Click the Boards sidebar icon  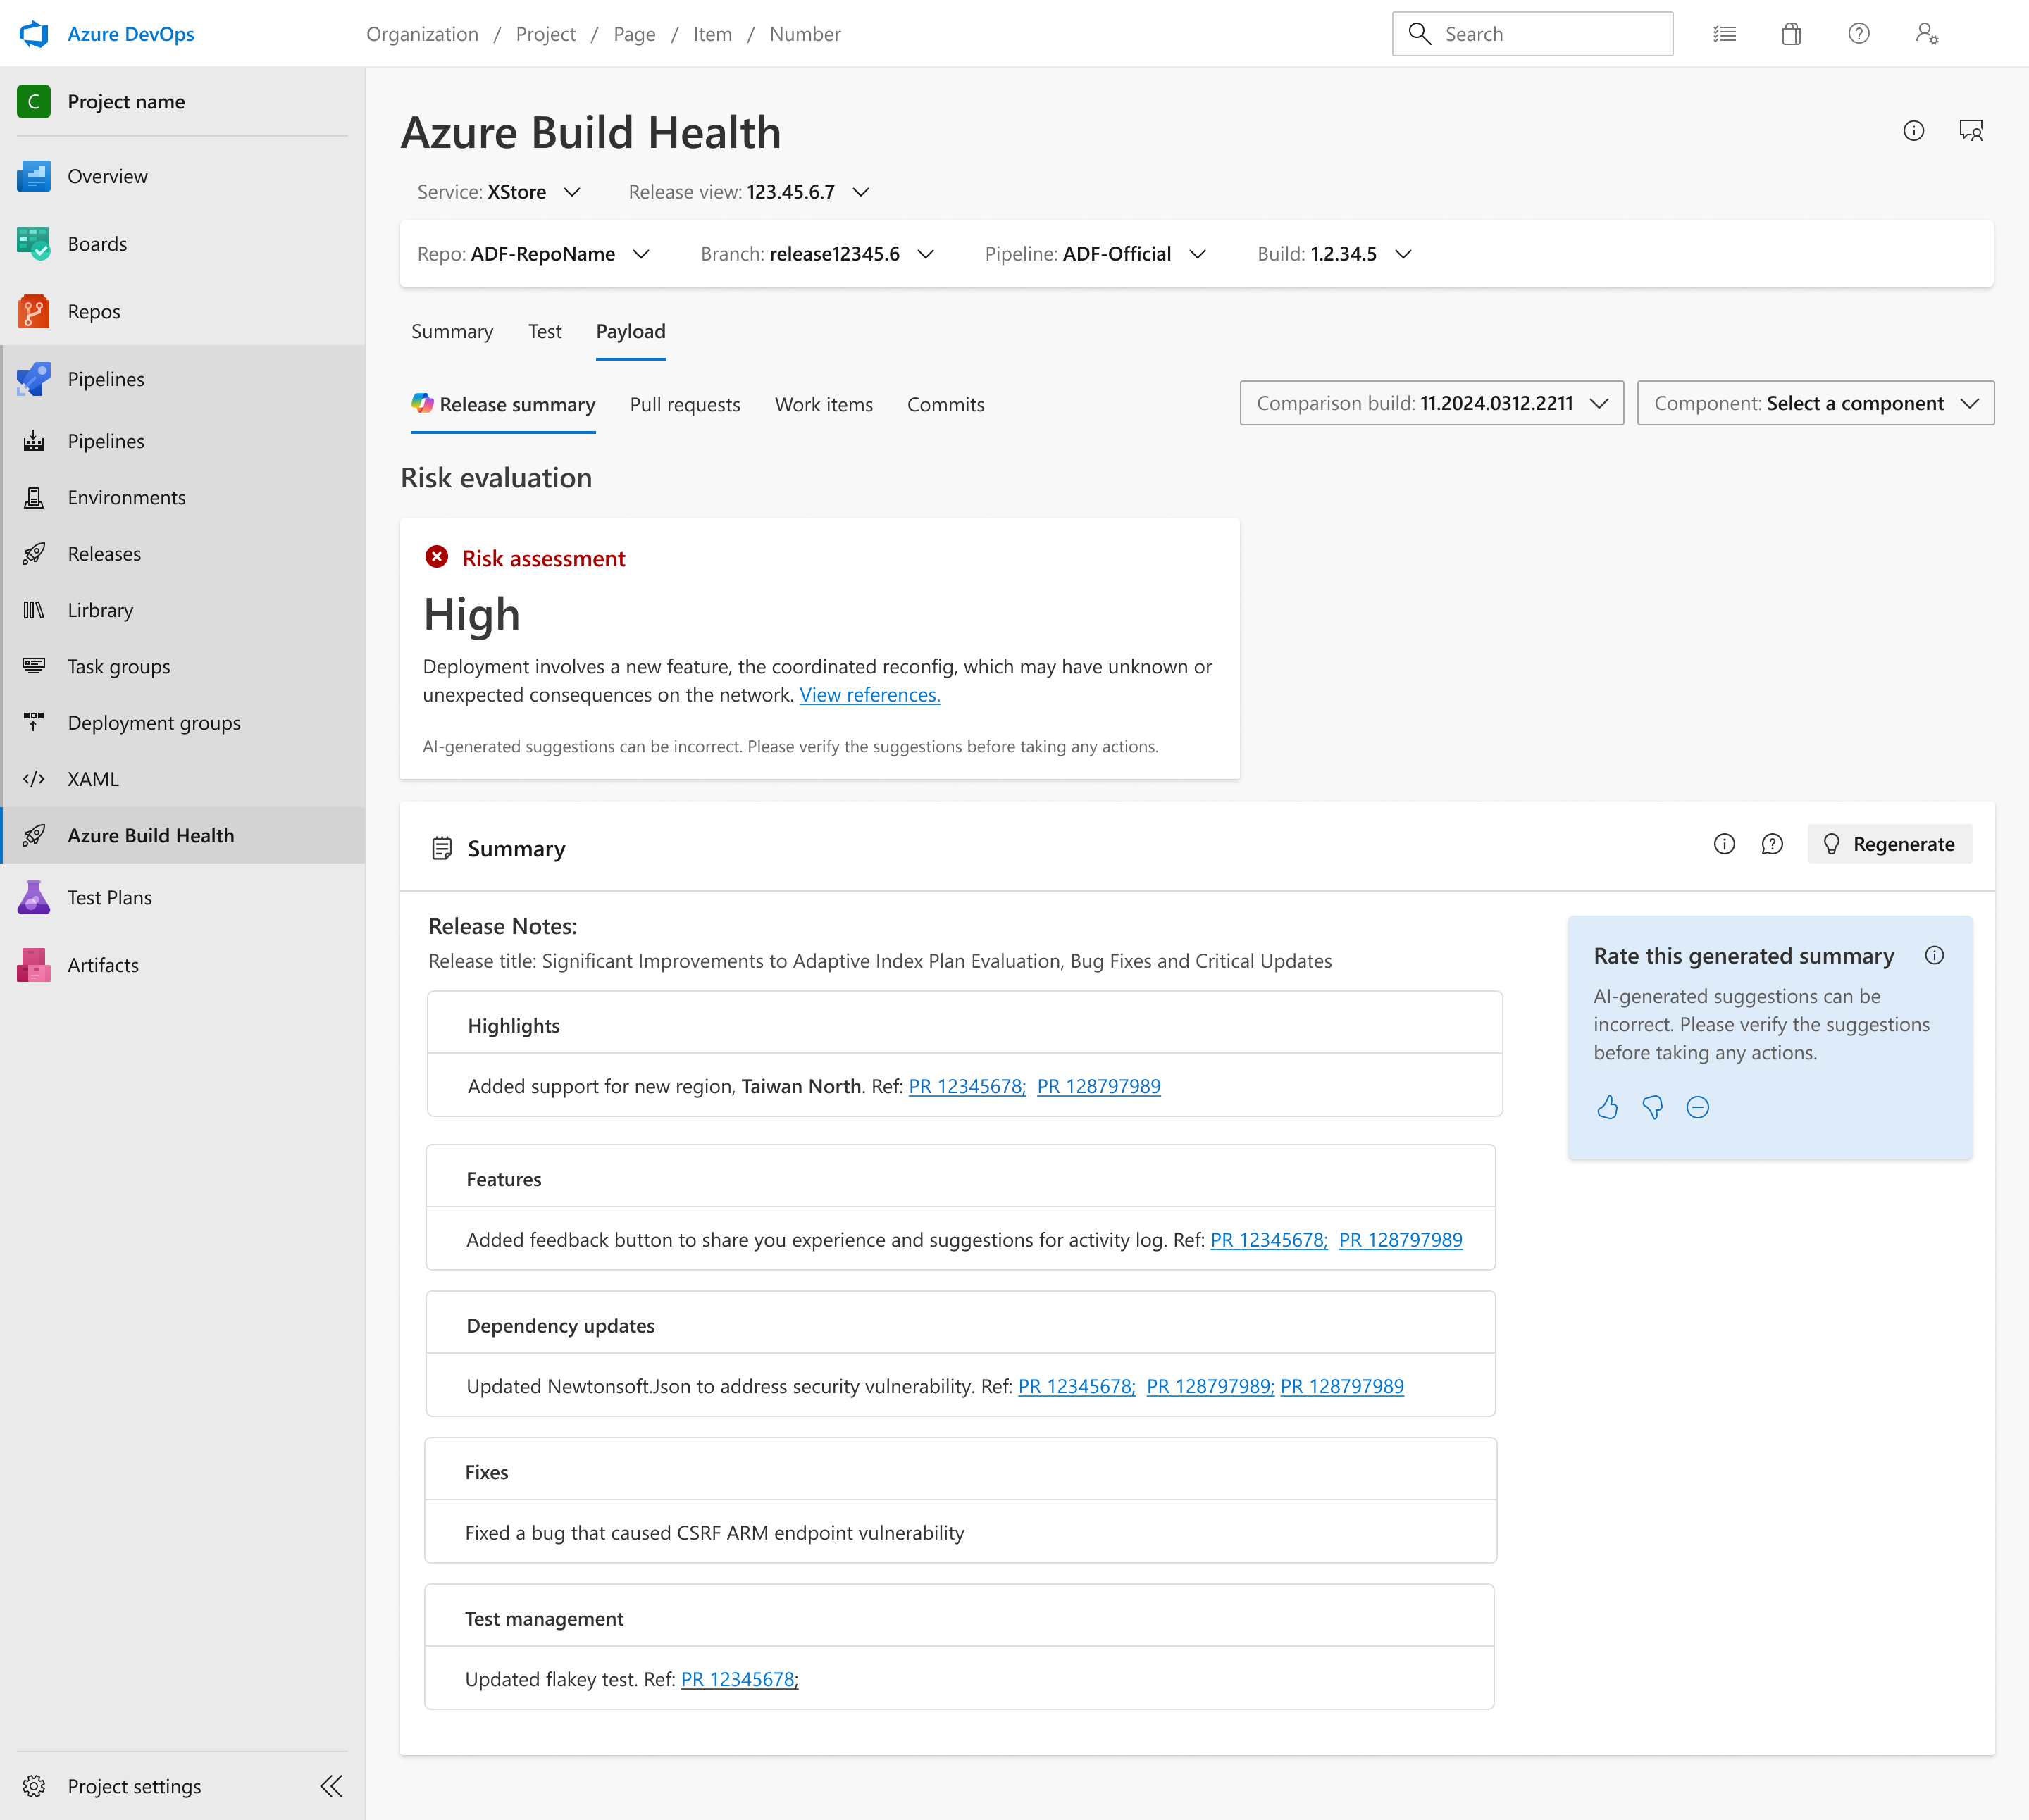tap(34, 244)
